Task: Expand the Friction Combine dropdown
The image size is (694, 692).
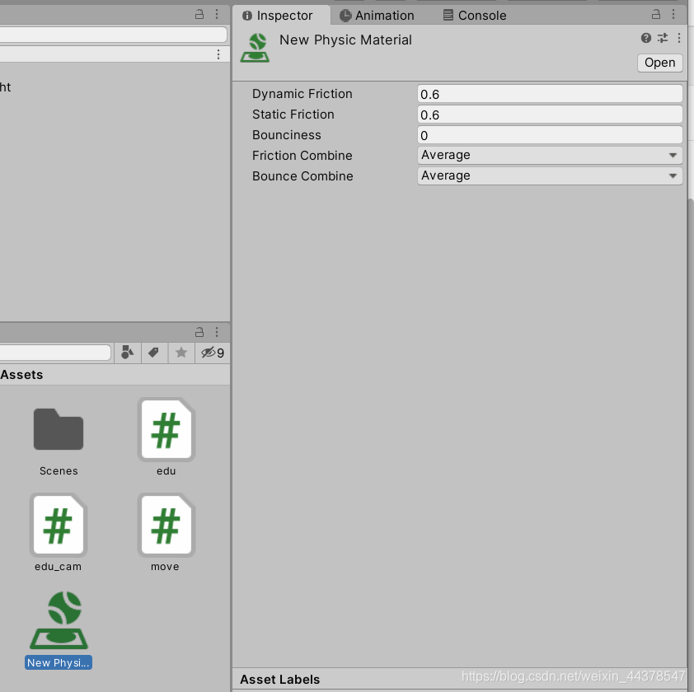Action: pos(550,156)
